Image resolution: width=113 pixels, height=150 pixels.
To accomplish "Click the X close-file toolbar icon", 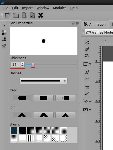I will click(x=41, y=15).
